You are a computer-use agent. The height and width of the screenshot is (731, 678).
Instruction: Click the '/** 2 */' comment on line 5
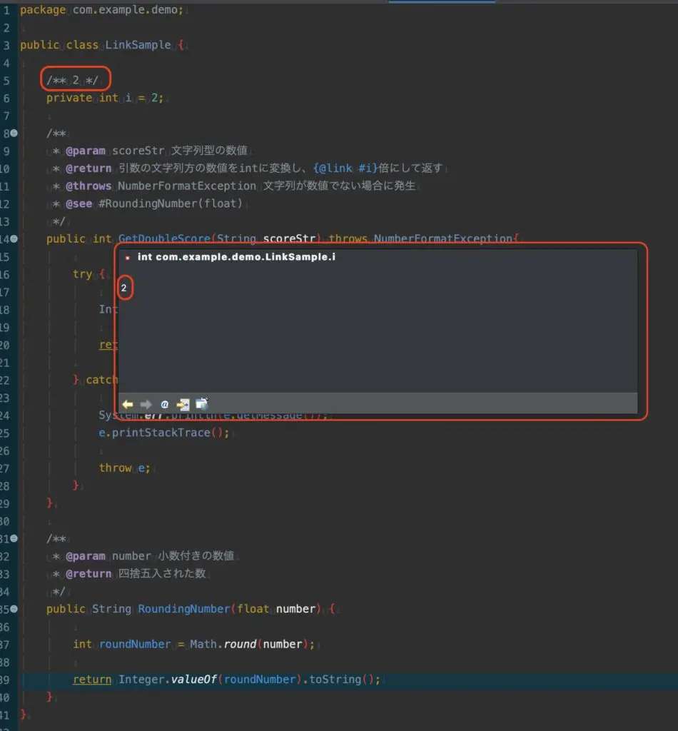point(73,80)
